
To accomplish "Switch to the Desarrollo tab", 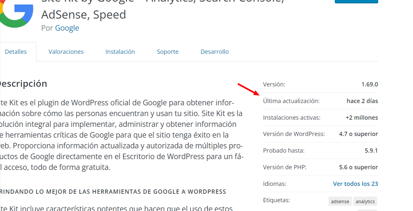I will tap(215, 52).
